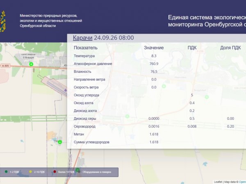This screenshot has height=184, width=246.
Task: Select the Скорость ветра row label
Action: [86, 87]
